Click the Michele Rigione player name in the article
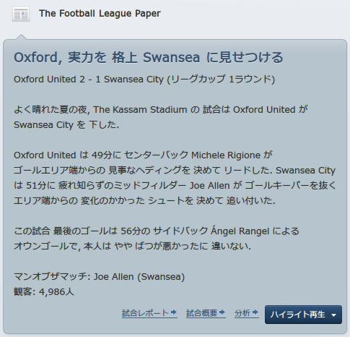The image size is (350, 337). click(x=226, y=155)
